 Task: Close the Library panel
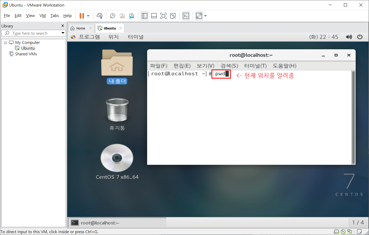(63, 26)
